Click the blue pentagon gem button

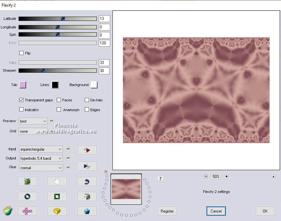87,211
